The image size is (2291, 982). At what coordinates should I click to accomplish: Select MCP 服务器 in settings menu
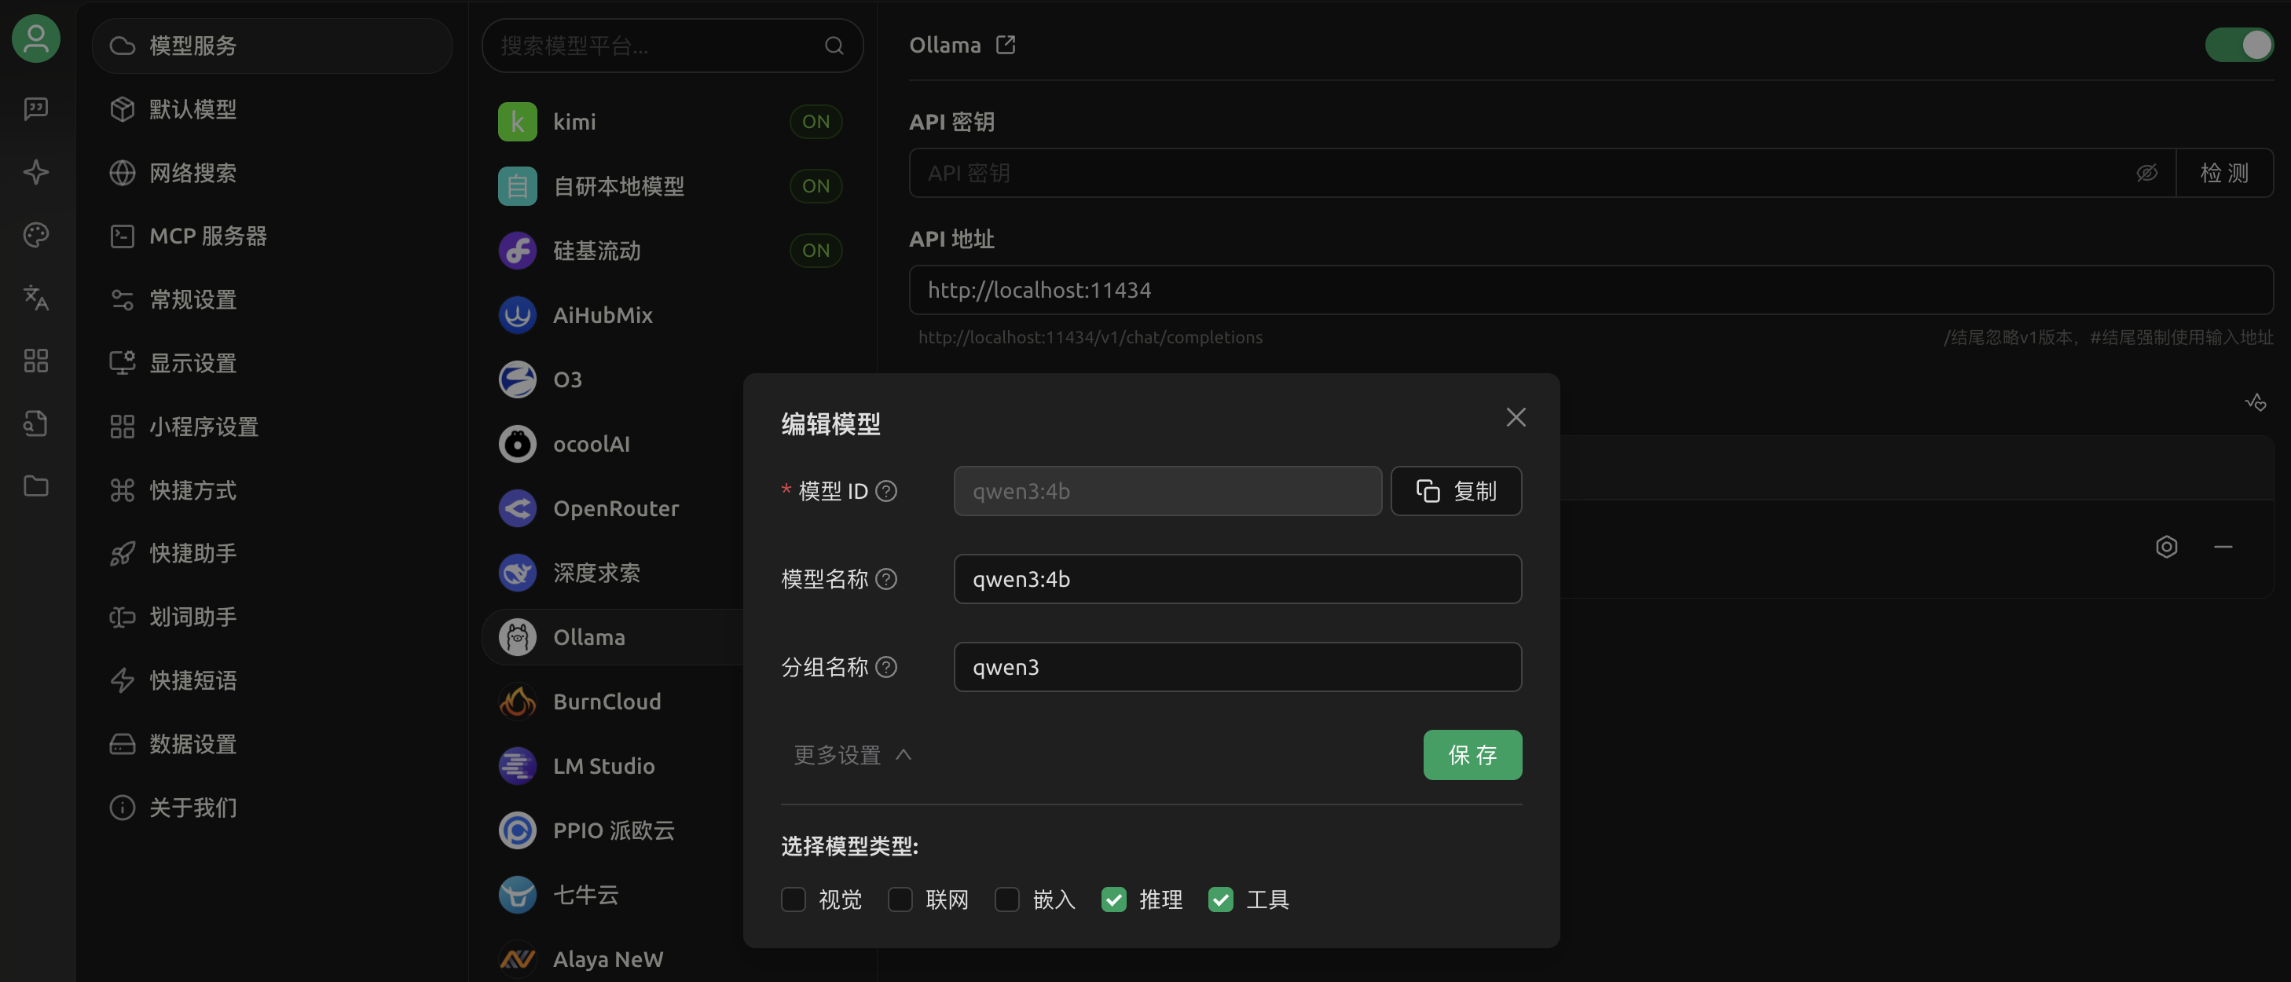pos(207,236)
